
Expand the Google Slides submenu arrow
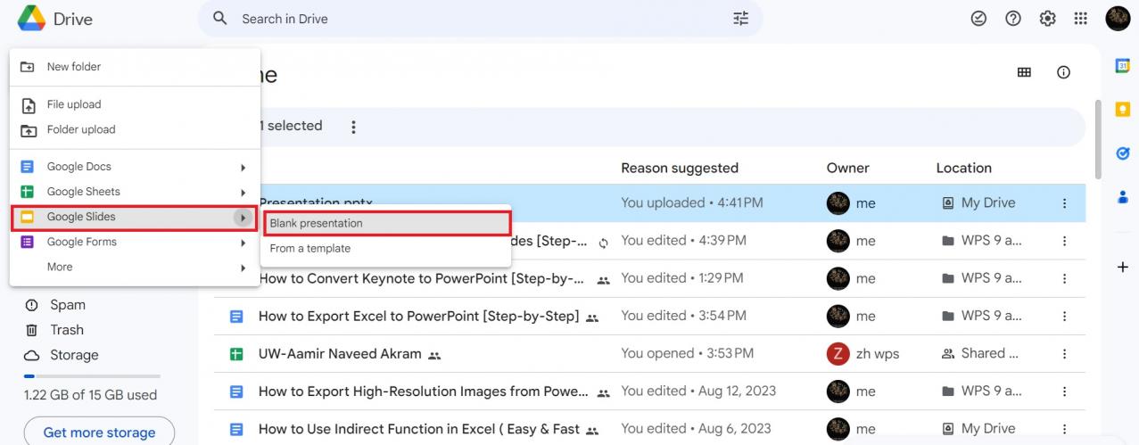click(242, 217)
